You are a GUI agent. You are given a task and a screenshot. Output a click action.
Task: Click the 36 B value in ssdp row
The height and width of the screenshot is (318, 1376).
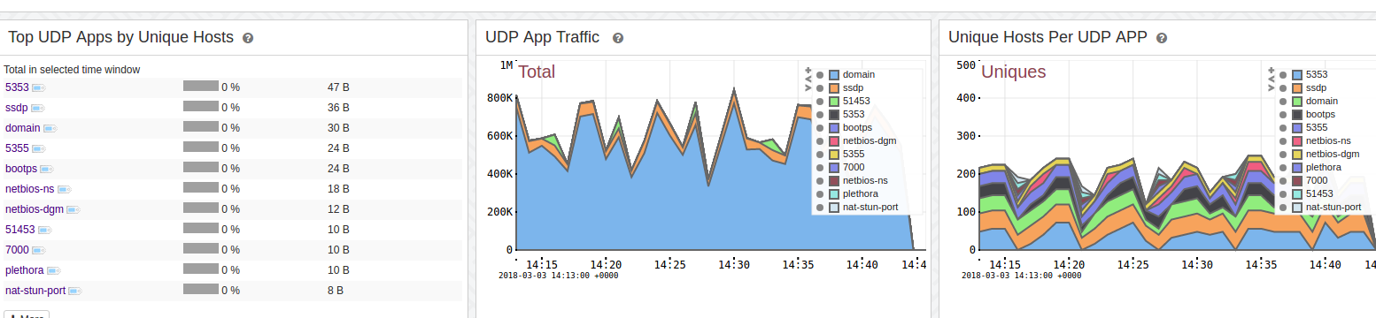pyautogui.click(x=338, y=108)
